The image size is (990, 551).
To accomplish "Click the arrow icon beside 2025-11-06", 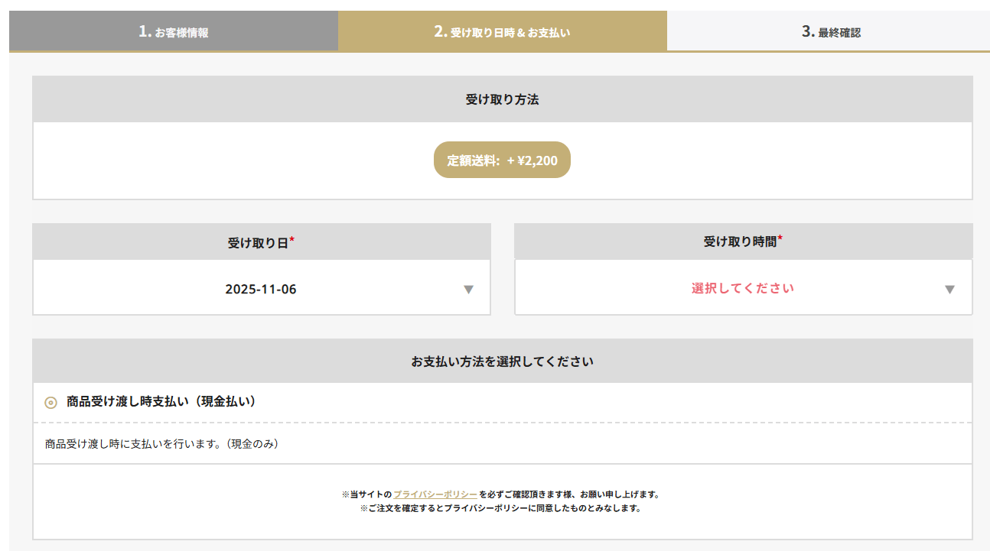I will coord(469,290).
